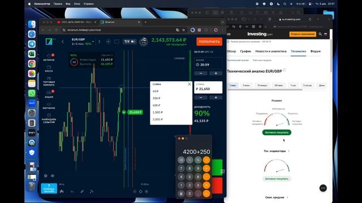Open chart settings gear icon
362x203 pixels.
(x=45, y=176)
